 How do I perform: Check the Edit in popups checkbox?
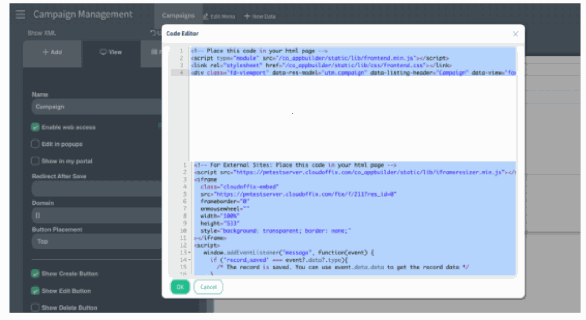tap(35, 144)
